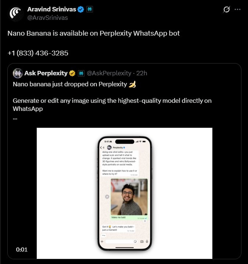Image resolution: width=248 pixels, height=264 pixels.
Task: Click the @AravSrinivas handle
Action: 47,18
